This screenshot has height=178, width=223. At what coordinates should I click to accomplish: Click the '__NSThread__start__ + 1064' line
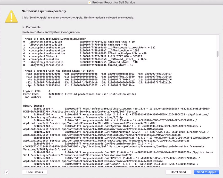(x=85, y=59)
